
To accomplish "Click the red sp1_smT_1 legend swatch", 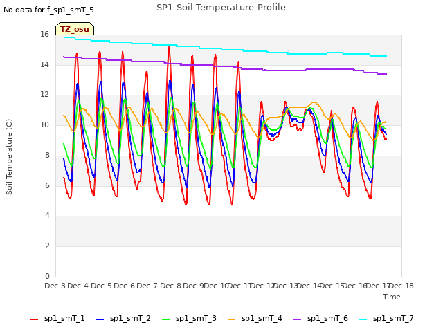I will pyautogui.click(x=34, y=320).
